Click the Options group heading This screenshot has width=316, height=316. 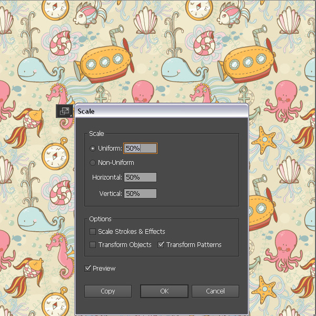[x=100, y=219]
